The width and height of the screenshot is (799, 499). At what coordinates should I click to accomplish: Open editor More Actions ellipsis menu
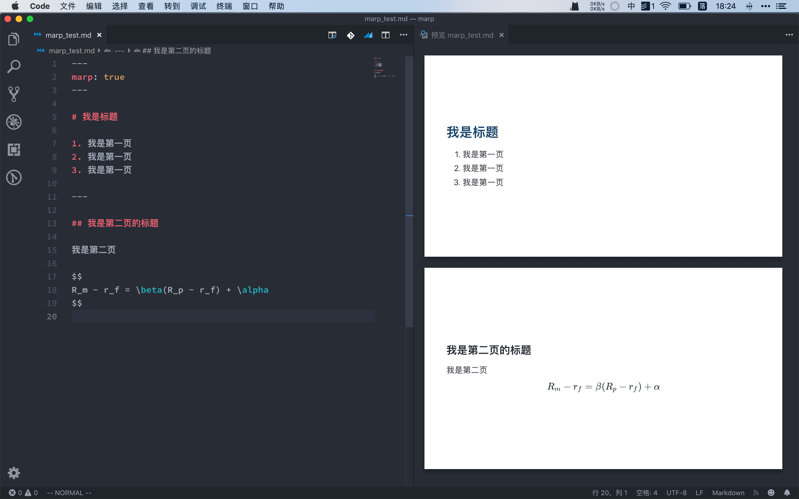[403, 35]
